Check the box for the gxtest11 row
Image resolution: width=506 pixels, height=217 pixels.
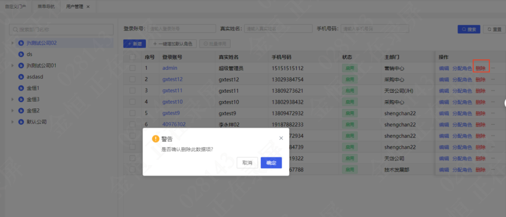click(x=132, y=90)
